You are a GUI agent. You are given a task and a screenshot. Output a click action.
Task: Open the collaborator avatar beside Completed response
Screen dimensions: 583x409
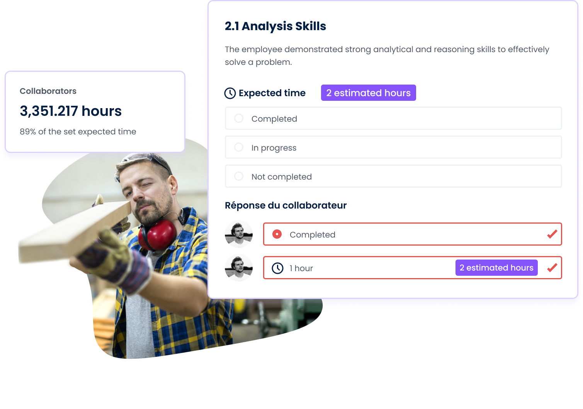pyautogui.click(x=239, y=234)
